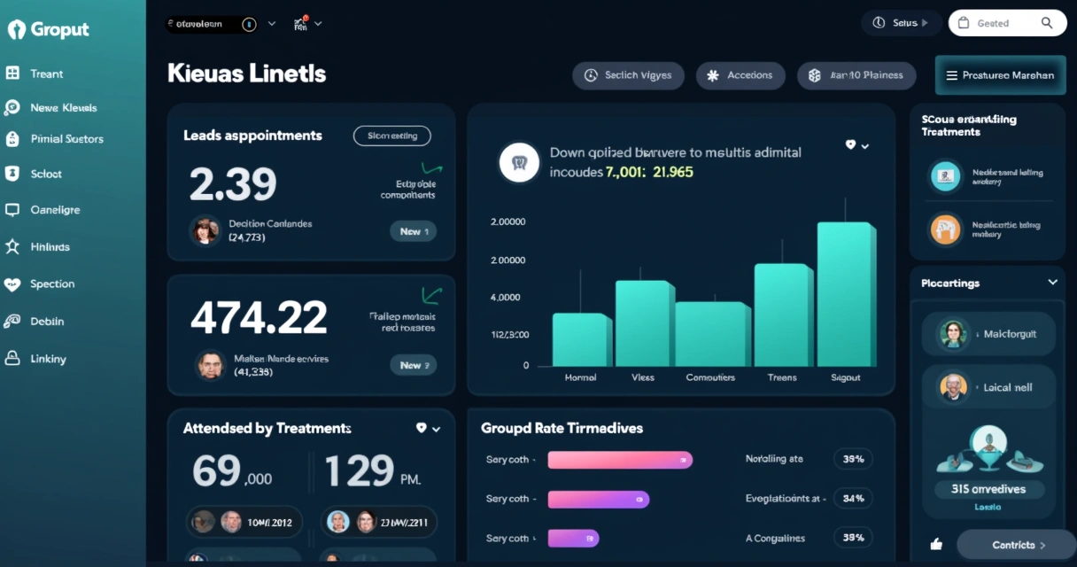Click the Presturee Marehan button
The image size is (1077, 567).
[1000, 75]
